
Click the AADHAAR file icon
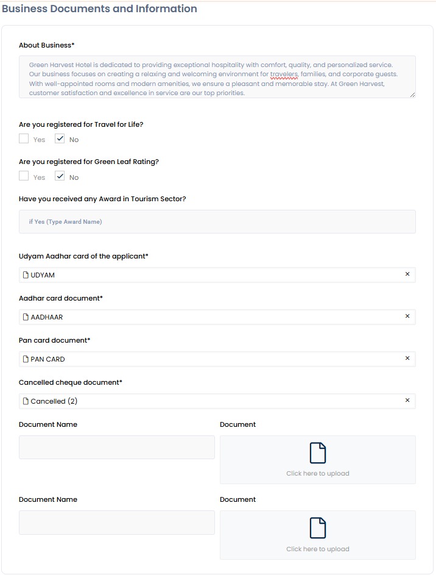(x=26, y=317)
